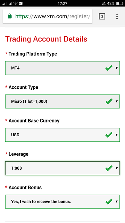Open the Account Base Currency USD dropdown
The image size is (125, 223).
click(x=63, y=135)
